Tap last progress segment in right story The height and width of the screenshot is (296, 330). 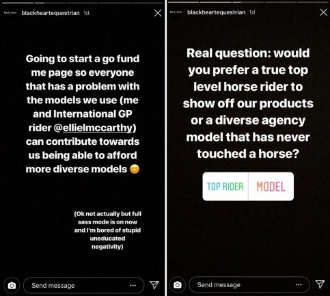tap(312, 2)
